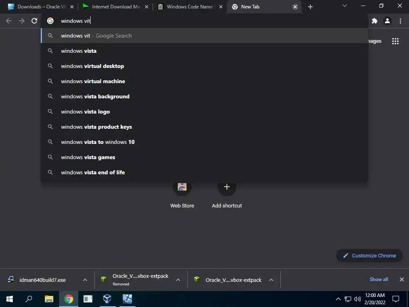The width and height of the screenshot is (409, 307).
Task: Go back using the back arrow
Action: coord(9,21)
